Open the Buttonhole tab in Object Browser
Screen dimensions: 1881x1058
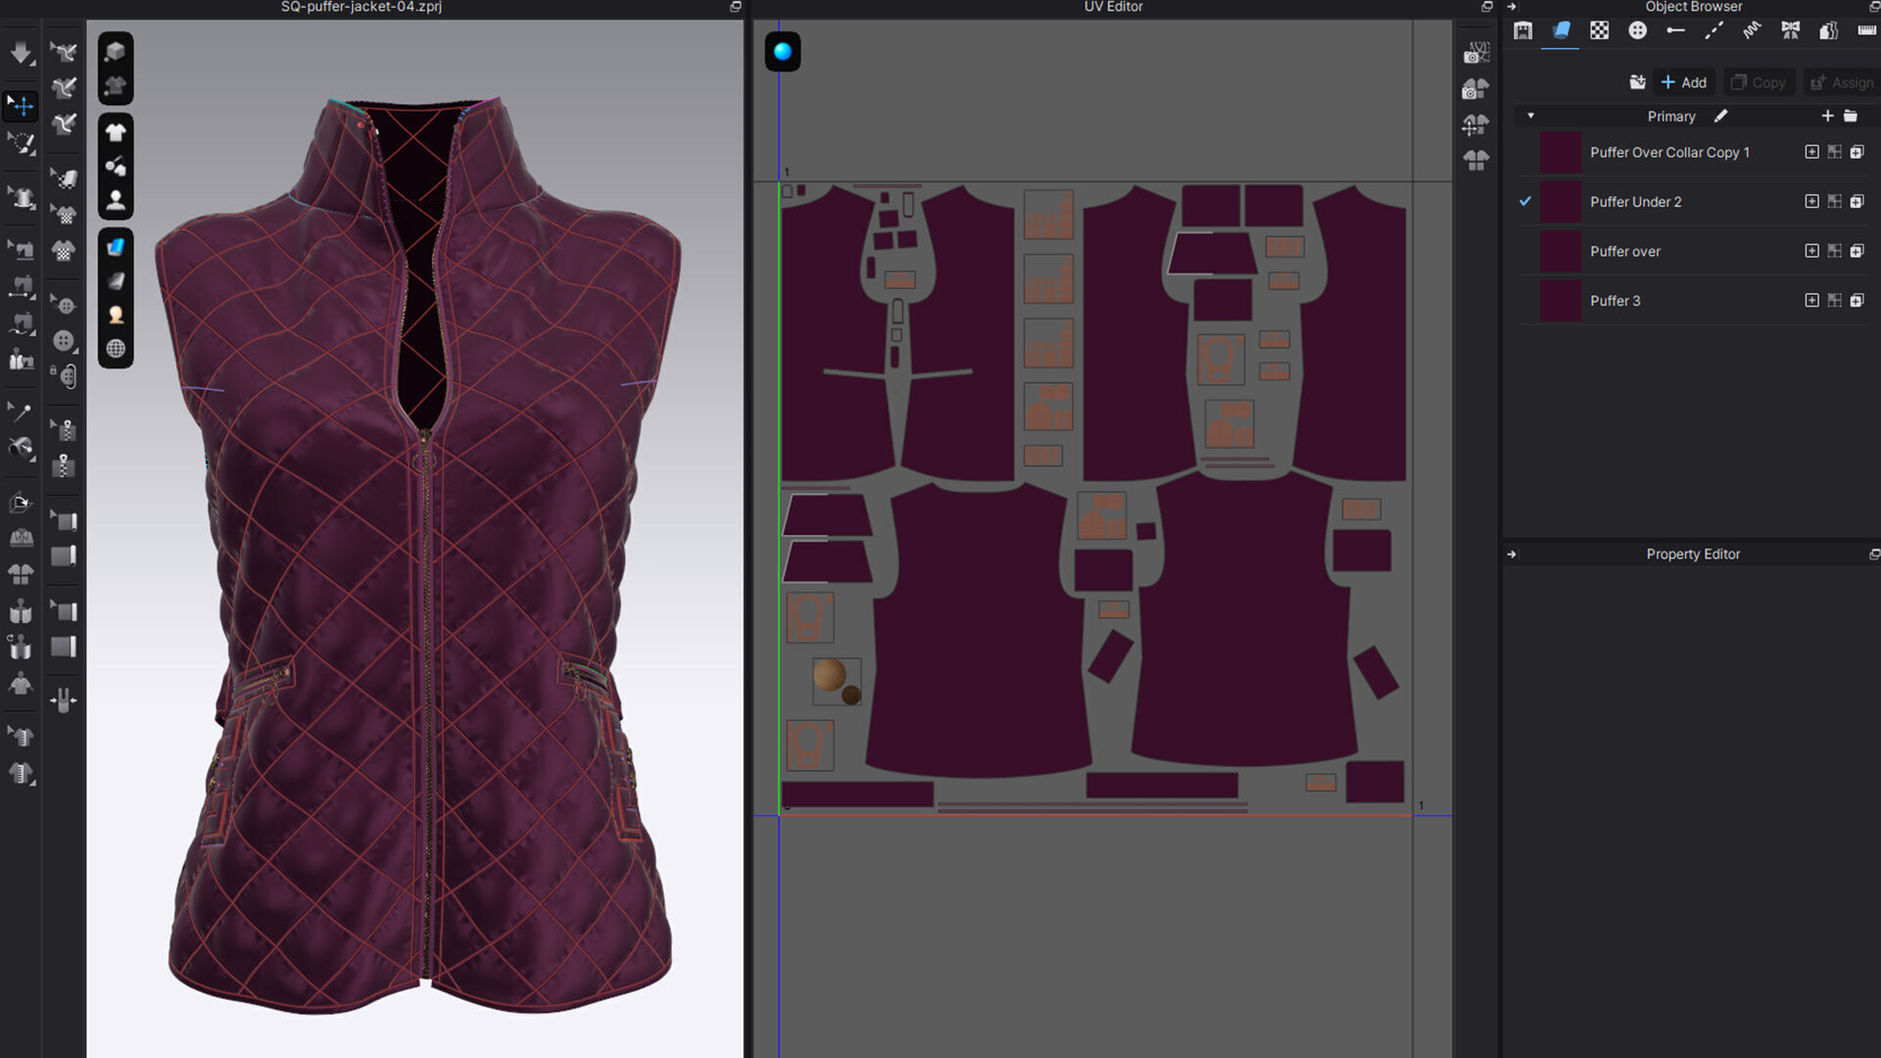pyautogui.click(x=1675, y=30)
